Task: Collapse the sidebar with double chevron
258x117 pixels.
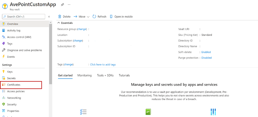Action: click(49, 17)
